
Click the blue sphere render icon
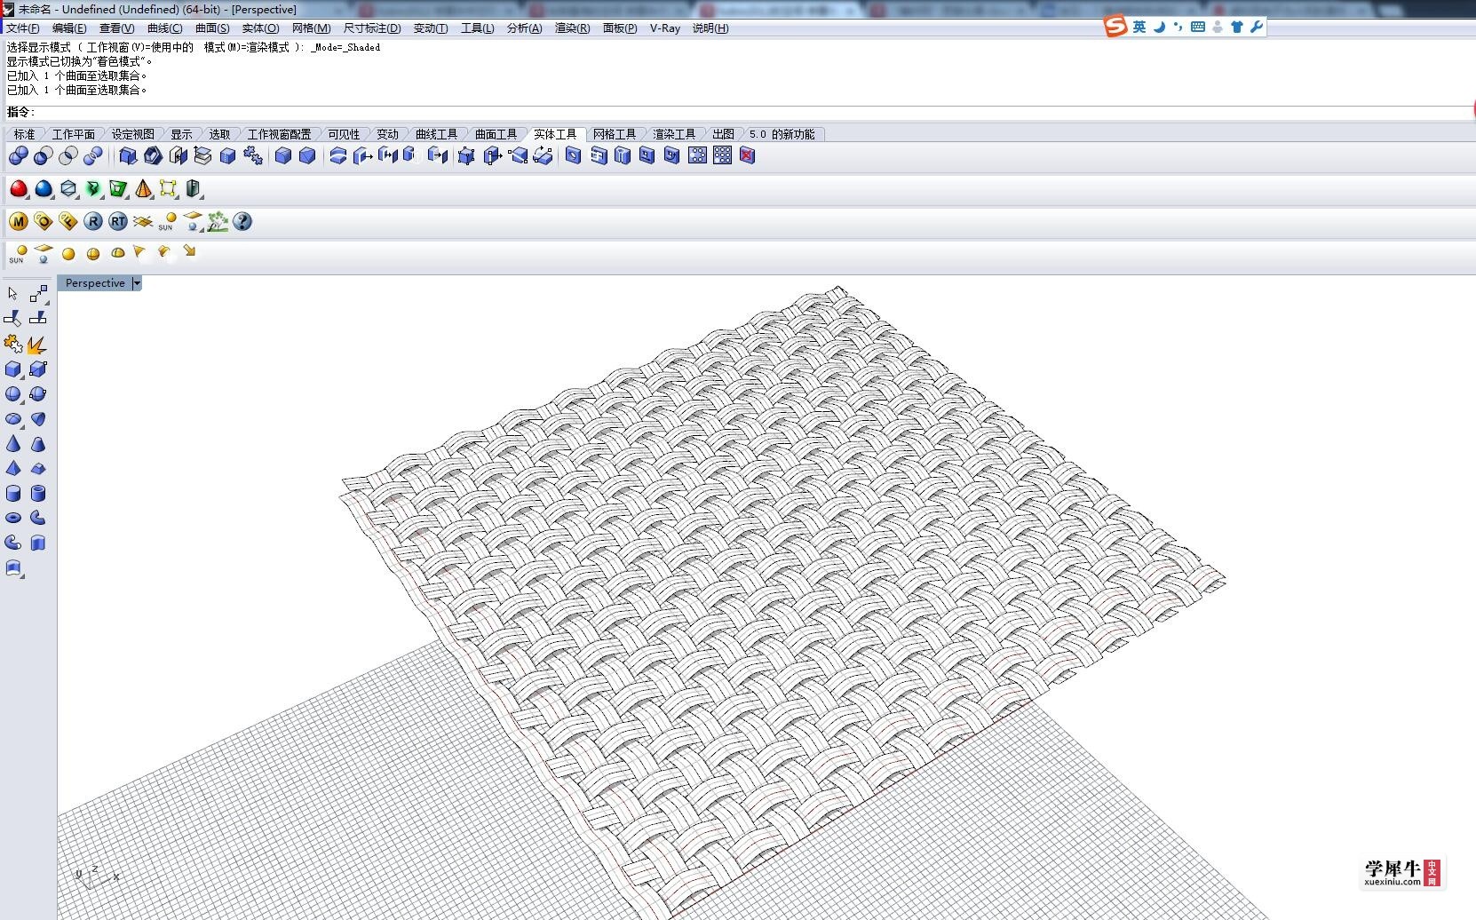pos(44,189)
